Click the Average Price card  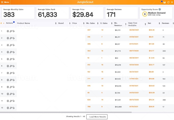(87, 13)
